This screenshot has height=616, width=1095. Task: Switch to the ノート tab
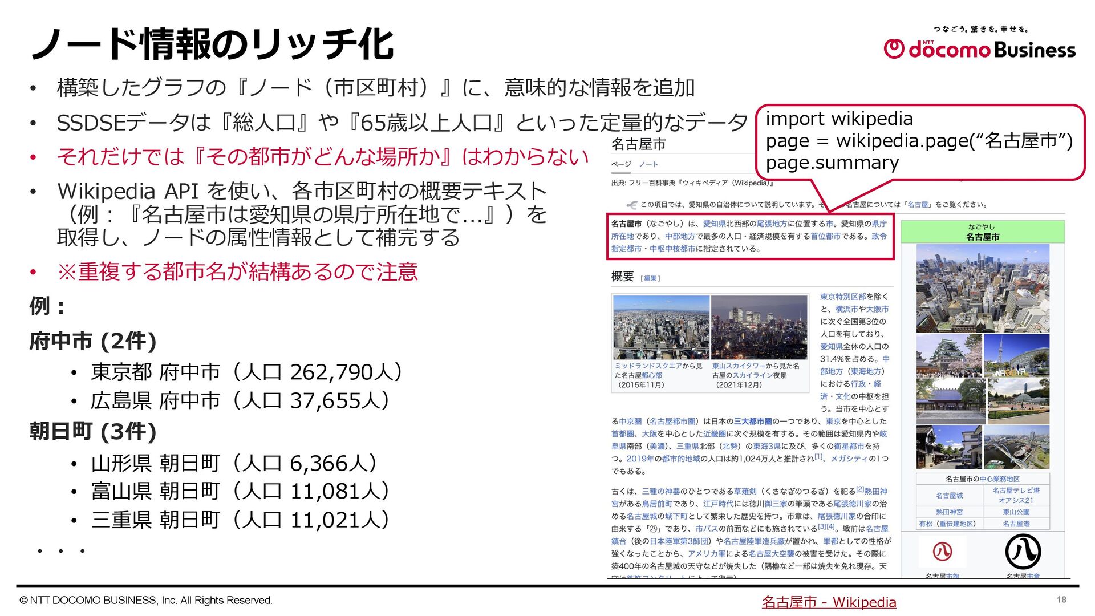click(x=648, y=164)
